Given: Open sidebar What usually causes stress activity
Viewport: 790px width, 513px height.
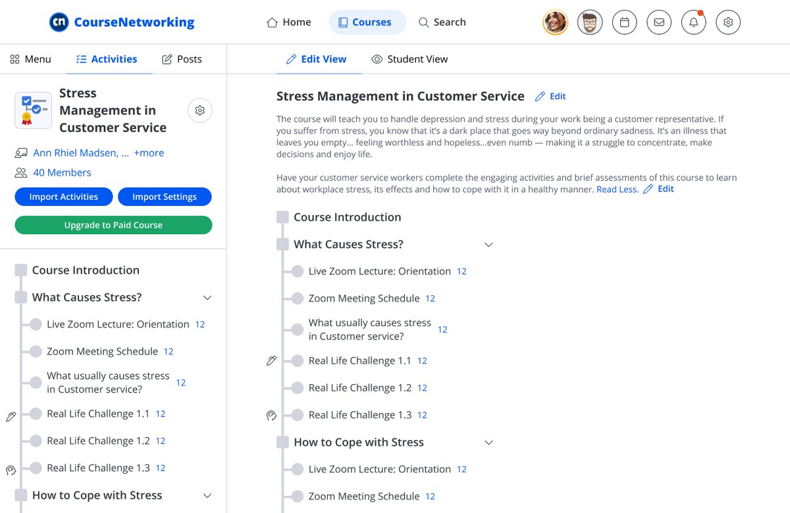Looking at the screenshot, I should [x=108, y=382].
